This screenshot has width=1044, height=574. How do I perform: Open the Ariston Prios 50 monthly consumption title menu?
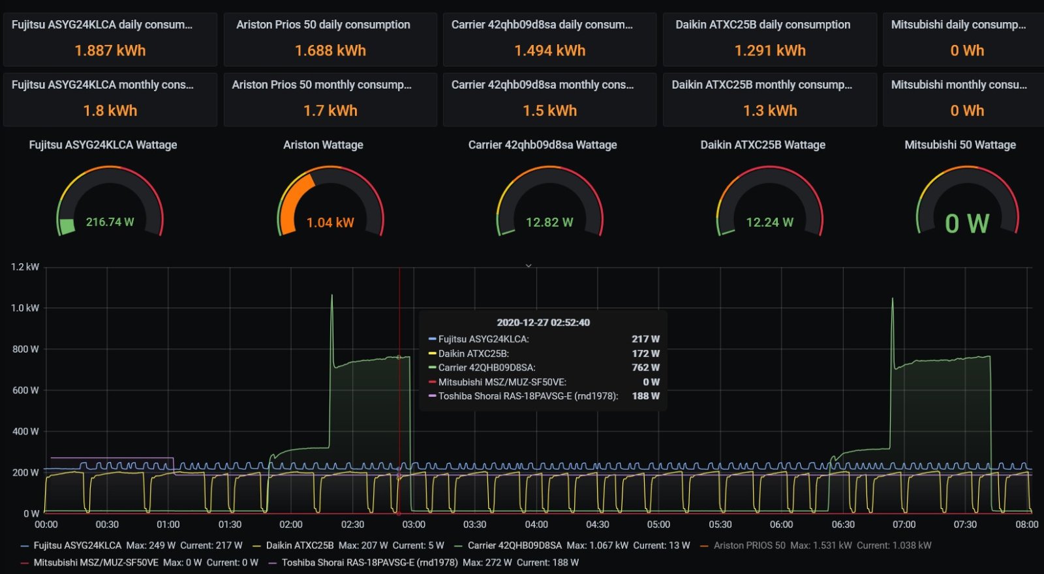pyautogui.click(x=322, y=85)
